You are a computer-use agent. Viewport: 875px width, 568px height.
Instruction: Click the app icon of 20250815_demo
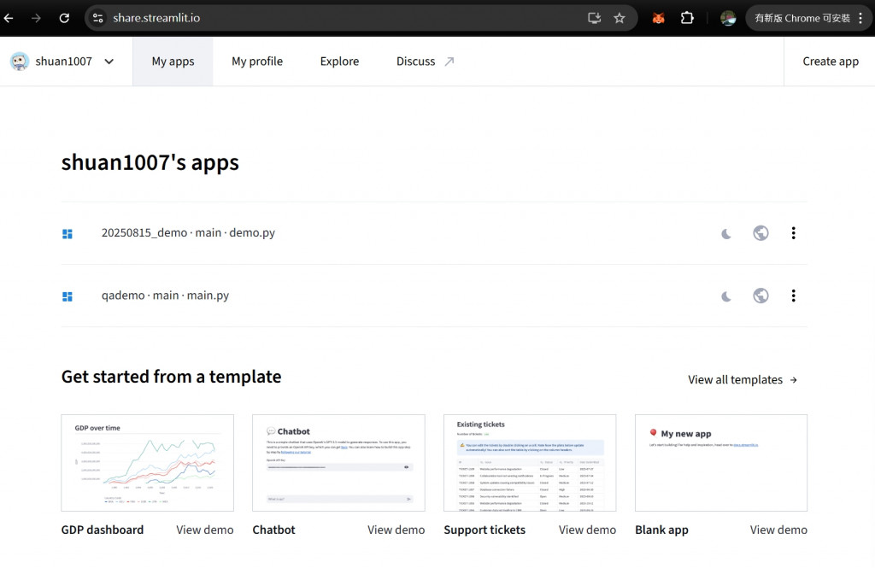point(67,234)
